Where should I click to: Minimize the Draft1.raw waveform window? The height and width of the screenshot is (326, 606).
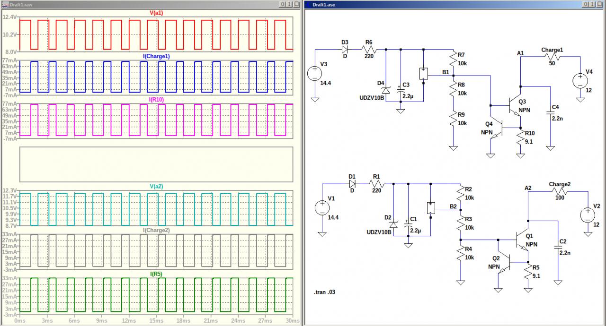[283, 4]
